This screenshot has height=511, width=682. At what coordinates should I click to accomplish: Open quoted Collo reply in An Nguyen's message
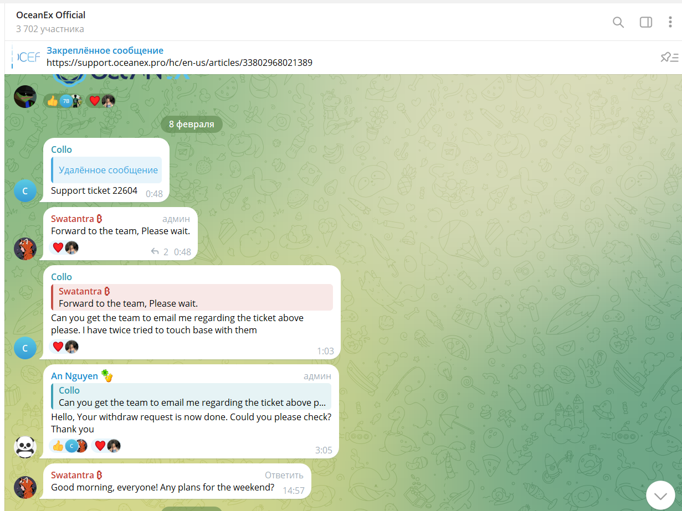(191, 396)
